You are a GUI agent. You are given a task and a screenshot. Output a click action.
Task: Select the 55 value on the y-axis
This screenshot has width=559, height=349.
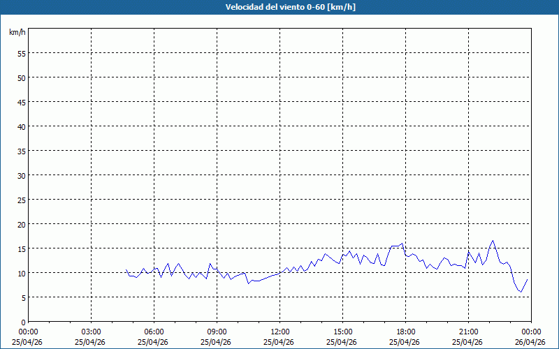pos(21,53)
